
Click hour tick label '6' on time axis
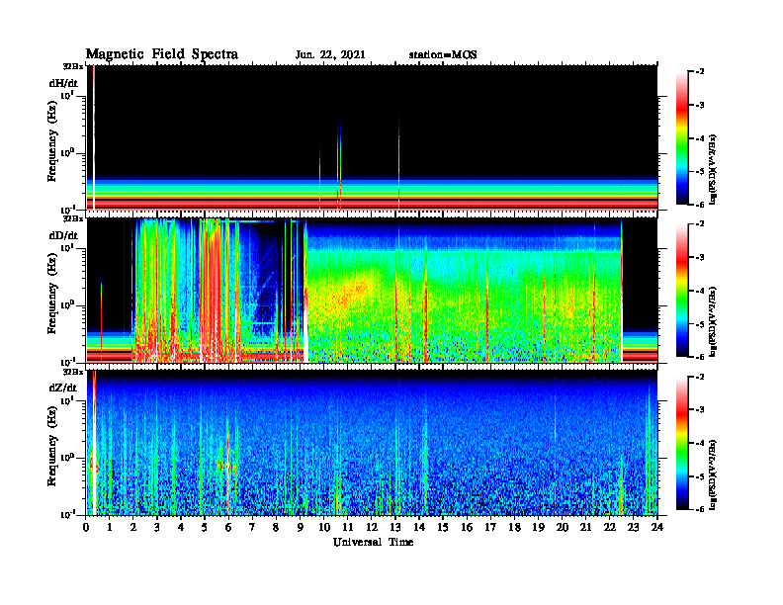(228, 528)
